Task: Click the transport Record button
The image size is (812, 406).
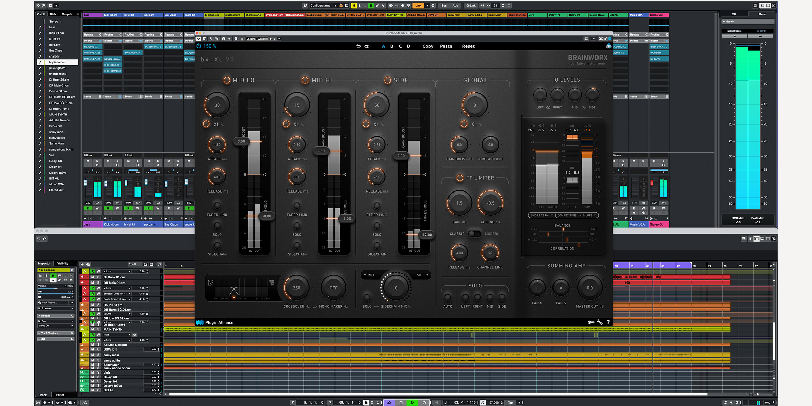Action: click(424, 403)
